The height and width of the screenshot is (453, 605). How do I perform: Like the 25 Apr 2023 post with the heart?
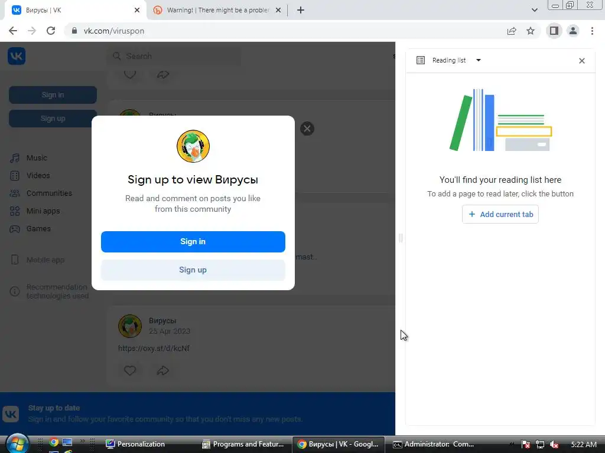[x=129, y=370]
